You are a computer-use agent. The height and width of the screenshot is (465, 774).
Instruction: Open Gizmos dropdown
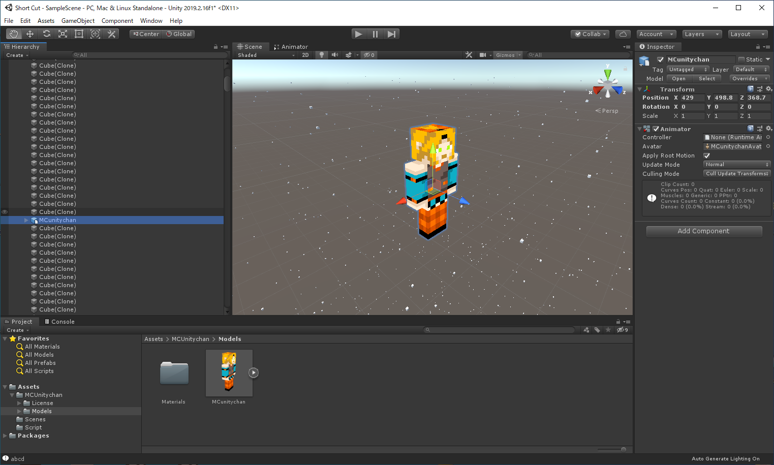tap(508, 55)
